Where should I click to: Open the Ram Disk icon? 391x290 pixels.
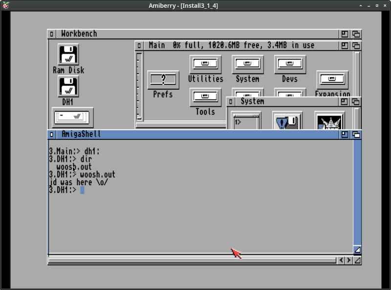(x=68, y=54)
